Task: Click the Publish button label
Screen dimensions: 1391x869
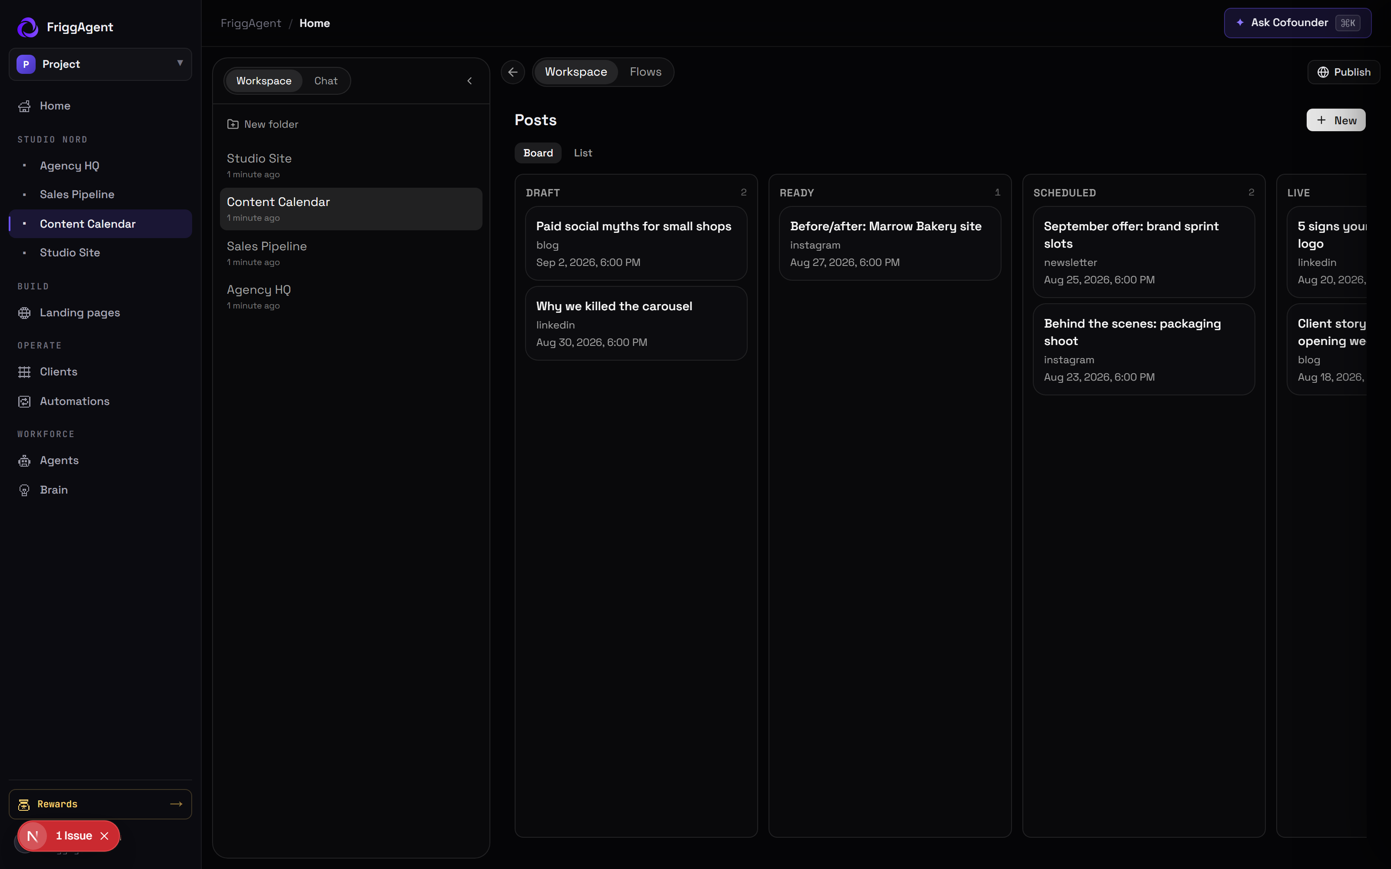Action: pos(1352,73)
